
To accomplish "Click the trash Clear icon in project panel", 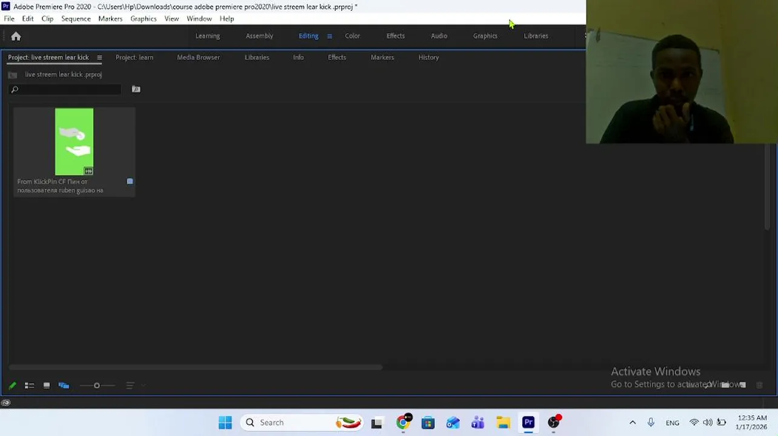I will [x=759, y=385].
